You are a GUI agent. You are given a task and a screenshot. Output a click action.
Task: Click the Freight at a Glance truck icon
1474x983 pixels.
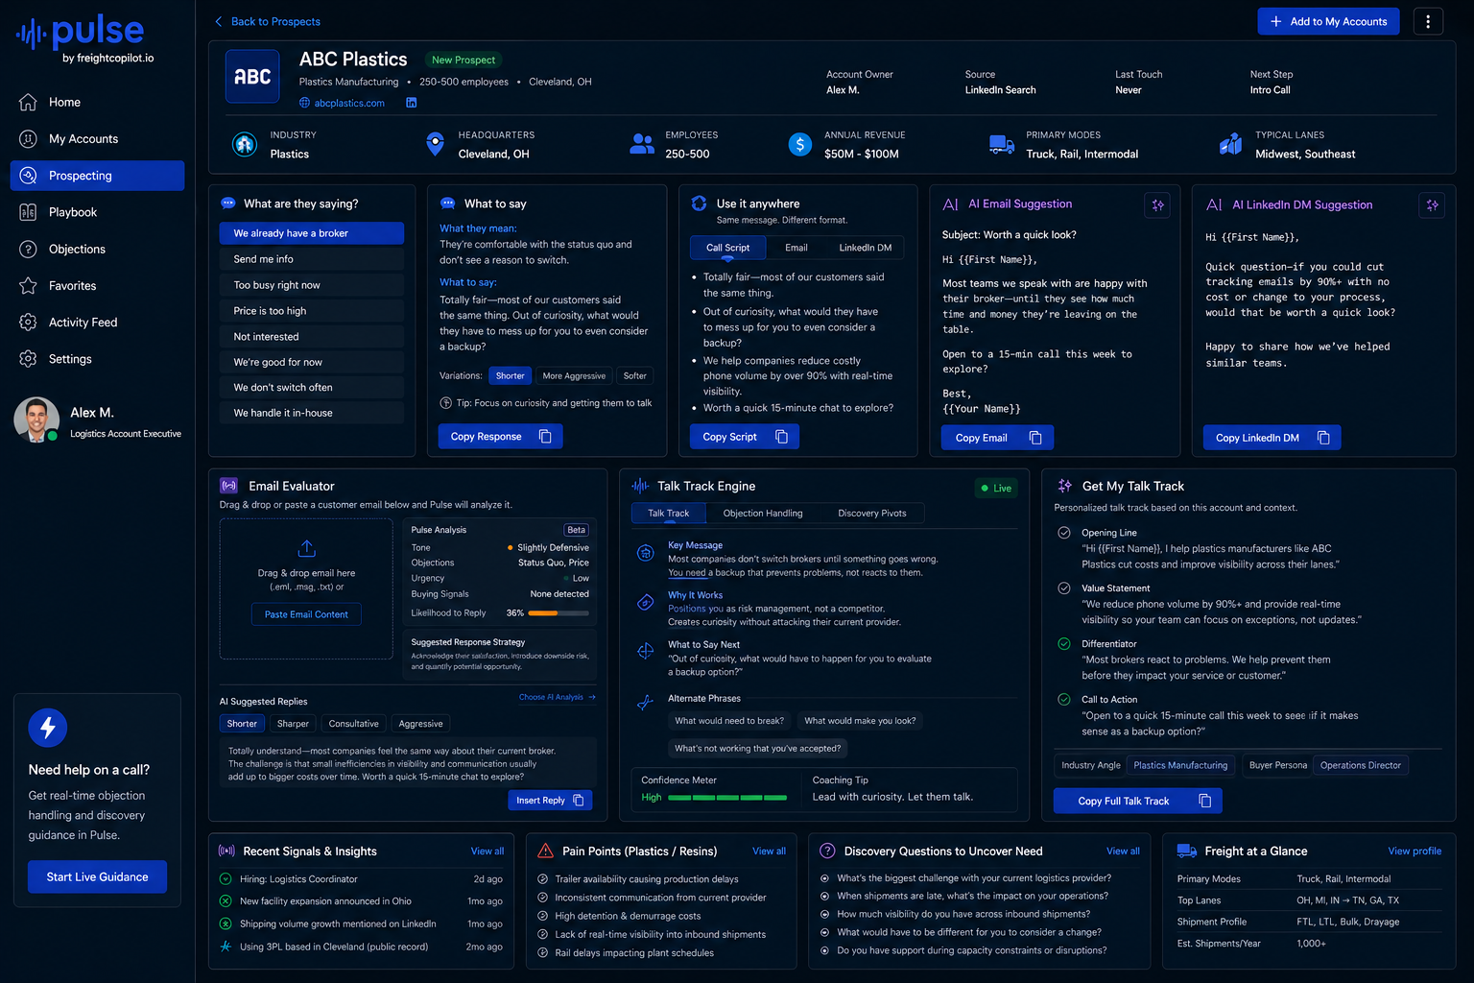[x=1187, y=851]
